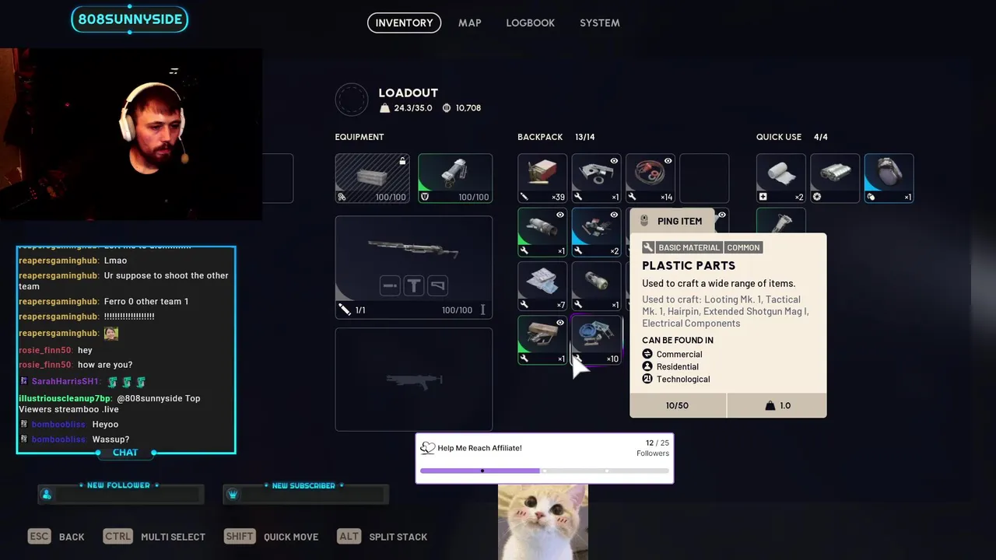Switch to the Map tab
The width and height of the screenshot is (996, 560).
(469, 23)
